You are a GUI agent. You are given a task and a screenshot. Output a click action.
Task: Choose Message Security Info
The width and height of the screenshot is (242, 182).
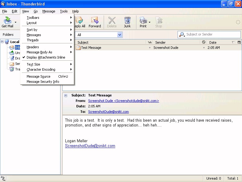[x=47, y=82]
